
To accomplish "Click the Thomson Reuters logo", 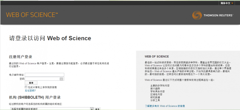I will 213,15.
